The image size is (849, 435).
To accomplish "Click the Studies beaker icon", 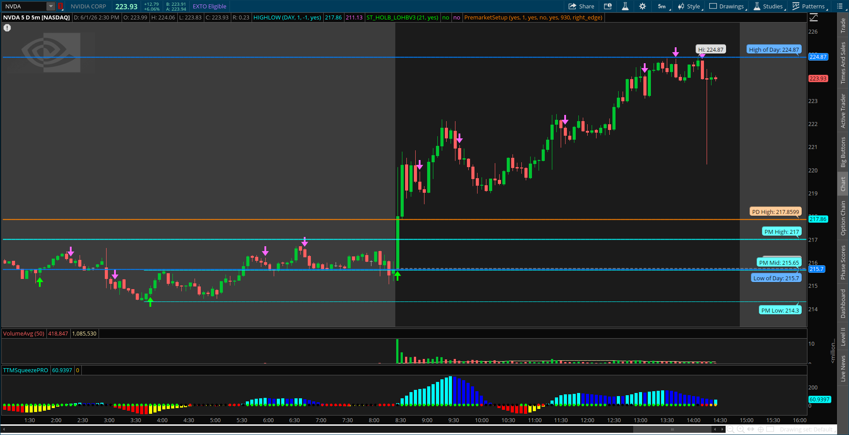I will [757, 6].
